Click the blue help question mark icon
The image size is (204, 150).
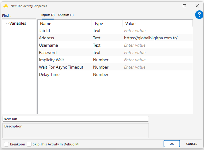coord(199,15)
